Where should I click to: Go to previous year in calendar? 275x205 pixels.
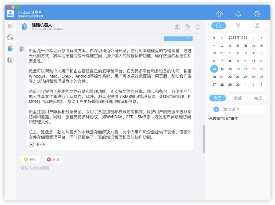click(x=214, y=38)
